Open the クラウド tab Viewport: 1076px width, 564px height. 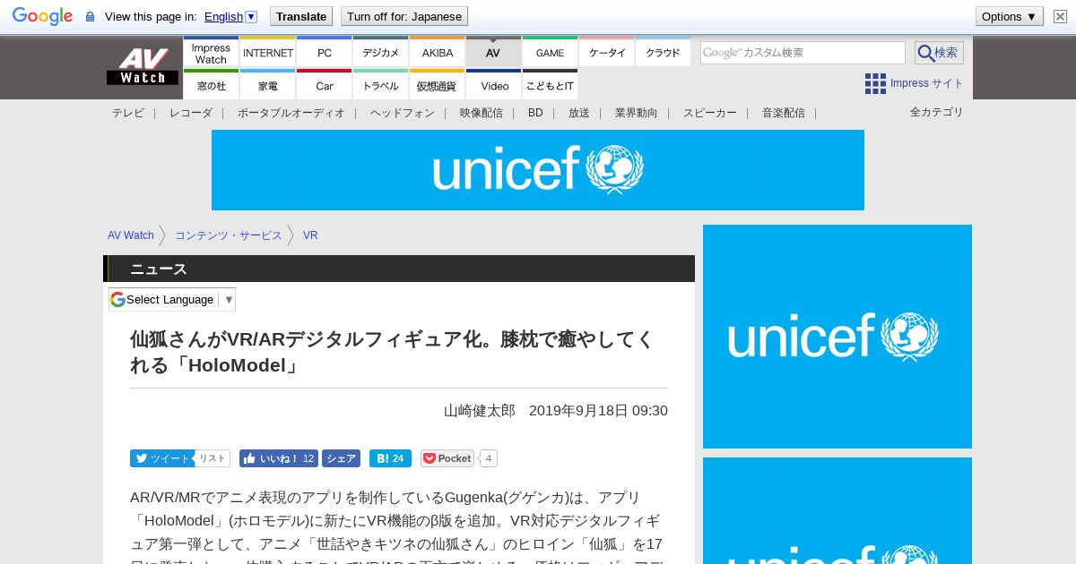(x=663, y=52)
